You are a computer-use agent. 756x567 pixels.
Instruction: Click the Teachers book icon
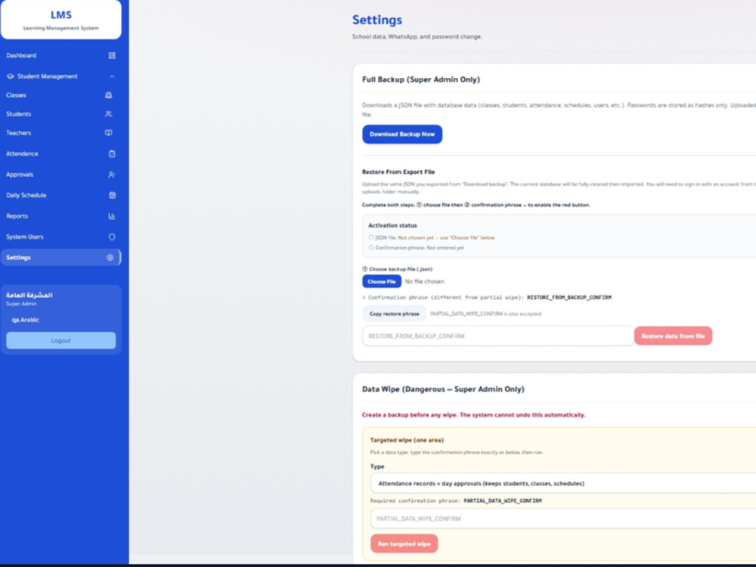coord(108,132)
